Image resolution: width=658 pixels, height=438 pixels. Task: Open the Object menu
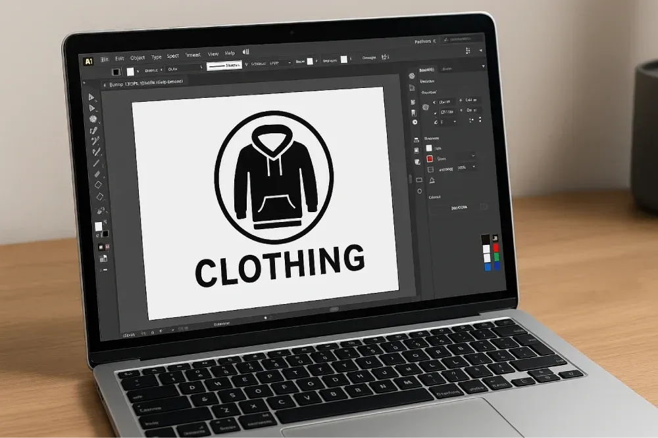(136, 57)
